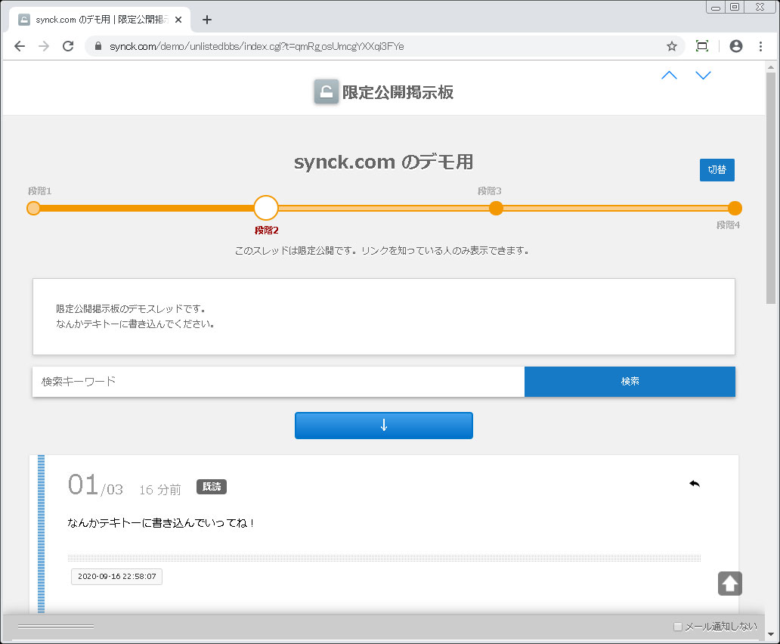Click the 既読 badge on post 01

[212, 487]
